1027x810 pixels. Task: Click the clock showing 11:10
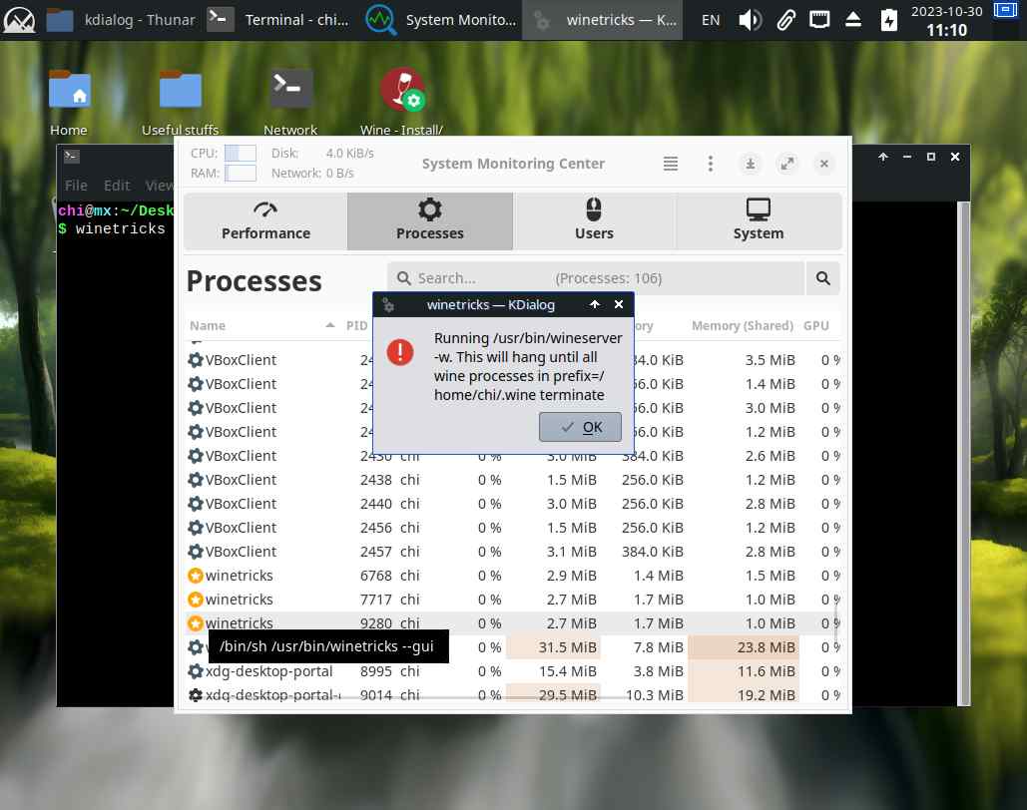(946, 30)
